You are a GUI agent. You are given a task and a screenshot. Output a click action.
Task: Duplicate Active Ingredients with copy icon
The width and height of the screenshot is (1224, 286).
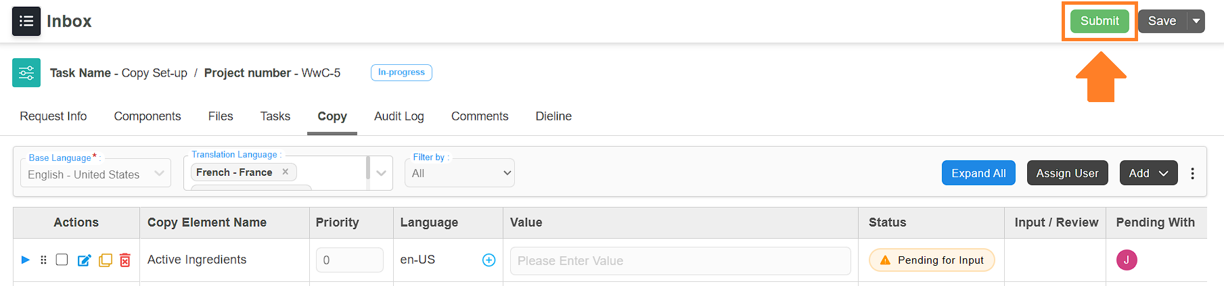tap(106, 260)
